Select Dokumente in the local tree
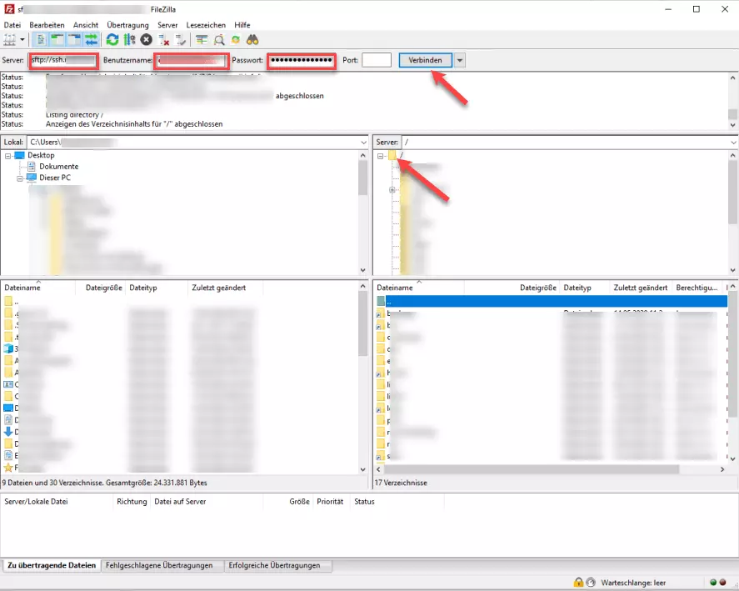739x591 pixels. tap(59, 167)
